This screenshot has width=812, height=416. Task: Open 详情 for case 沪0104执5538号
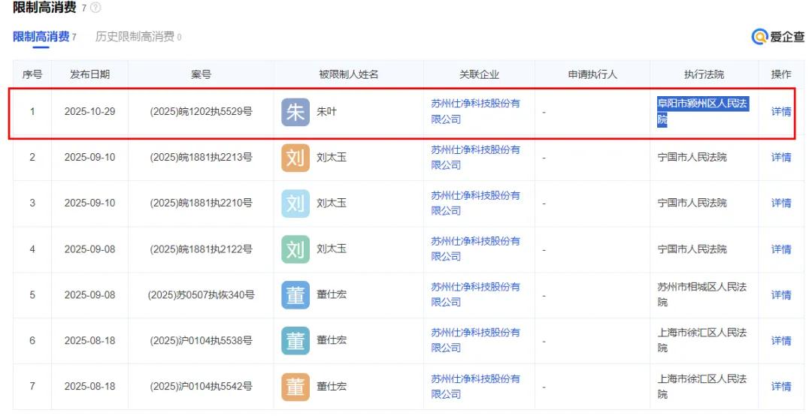point(781,340)
